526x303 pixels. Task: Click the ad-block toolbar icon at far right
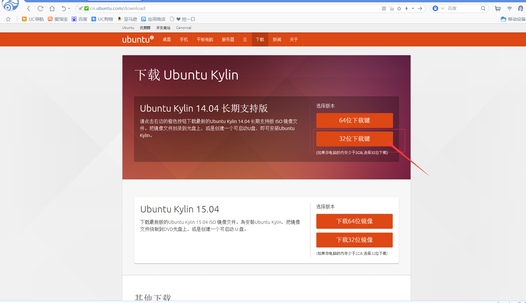(x=520, y=8)
